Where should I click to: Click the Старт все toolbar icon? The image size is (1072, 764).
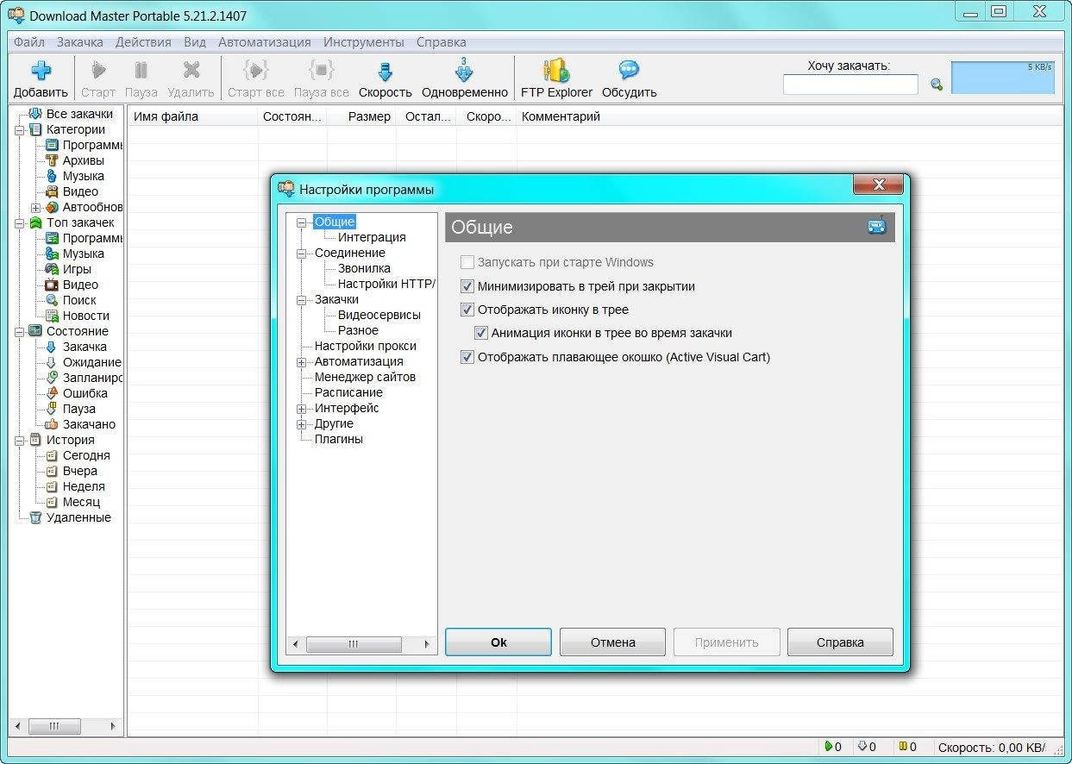point(256,70)
